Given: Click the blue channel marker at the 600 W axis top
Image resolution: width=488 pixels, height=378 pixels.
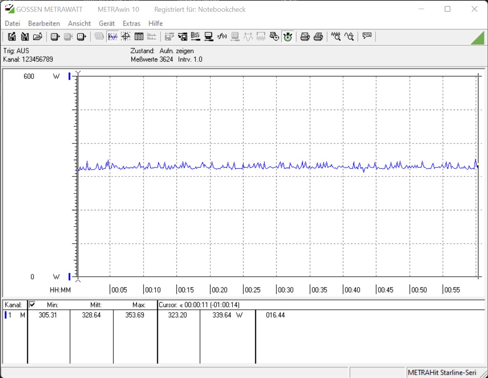Looking at the screenshot, I should (70, 76).
